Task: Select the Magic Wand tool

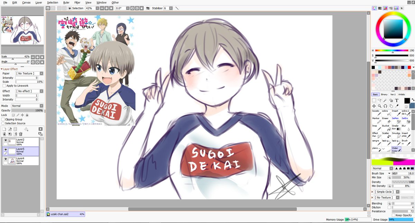Action: tap(385, 100)
